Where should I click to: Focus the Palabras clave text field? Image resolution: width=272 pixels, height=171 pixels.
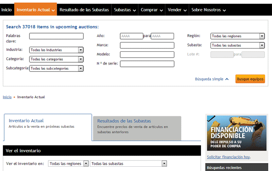56,36
